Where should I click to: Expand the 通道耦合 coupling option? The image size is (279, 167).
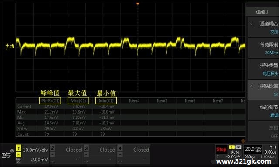[x=263, y=27]
